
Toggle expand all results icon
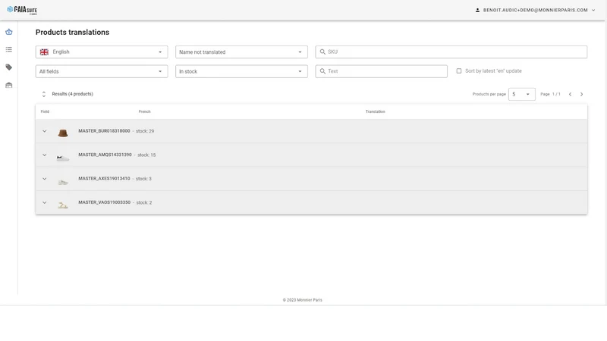pos(44,94)
